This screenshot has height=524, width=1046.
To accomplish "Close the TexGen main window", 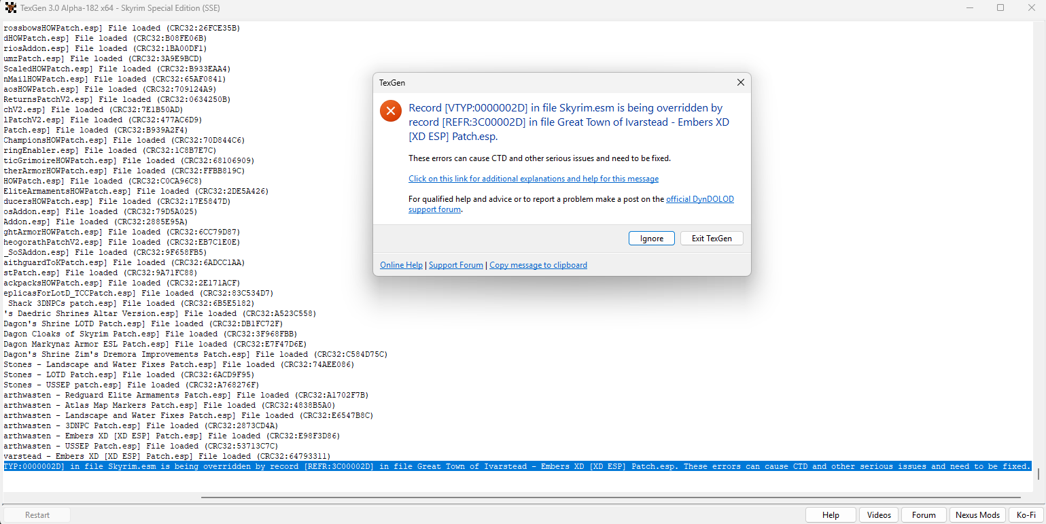I will pyautogui.click(x=1031, y=7).
